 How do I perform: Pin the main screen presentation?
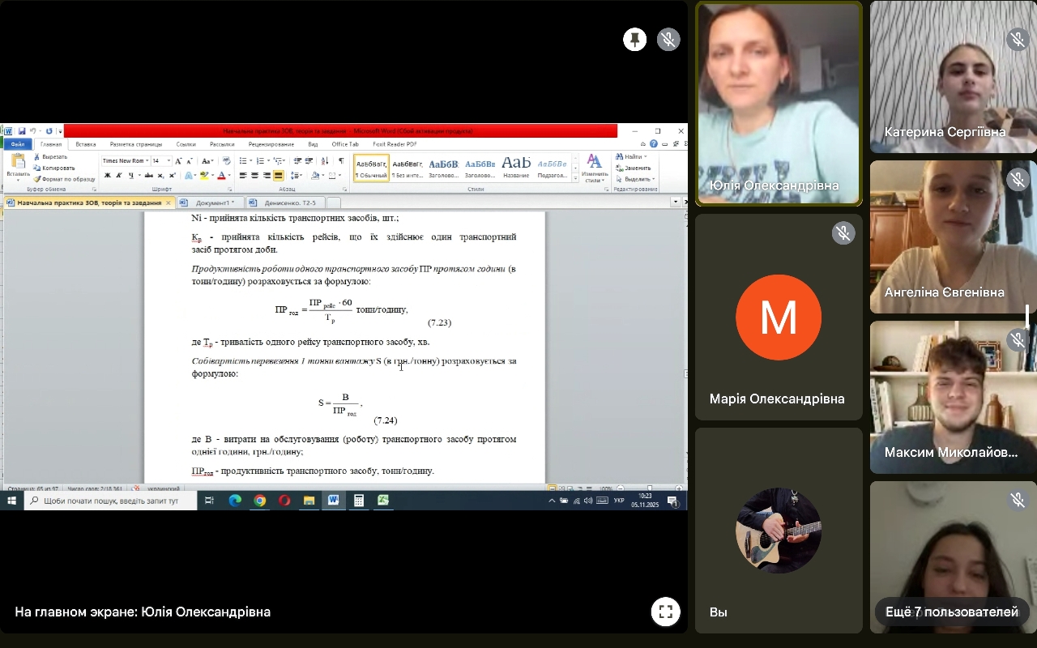pos(635,40)
